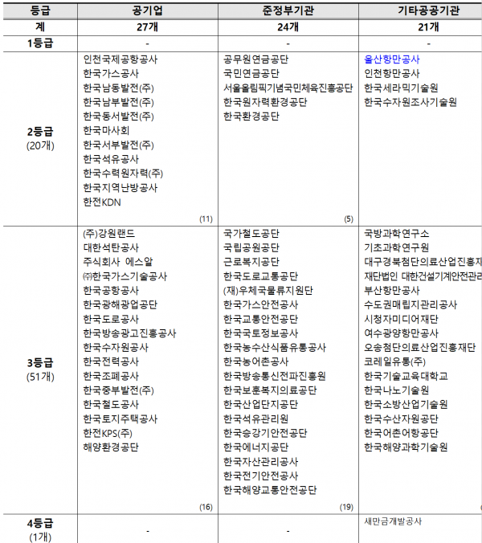This screenshot has width=482, height=543.
Task: Select the 24개 total cell
Action: tap(288, 27)
